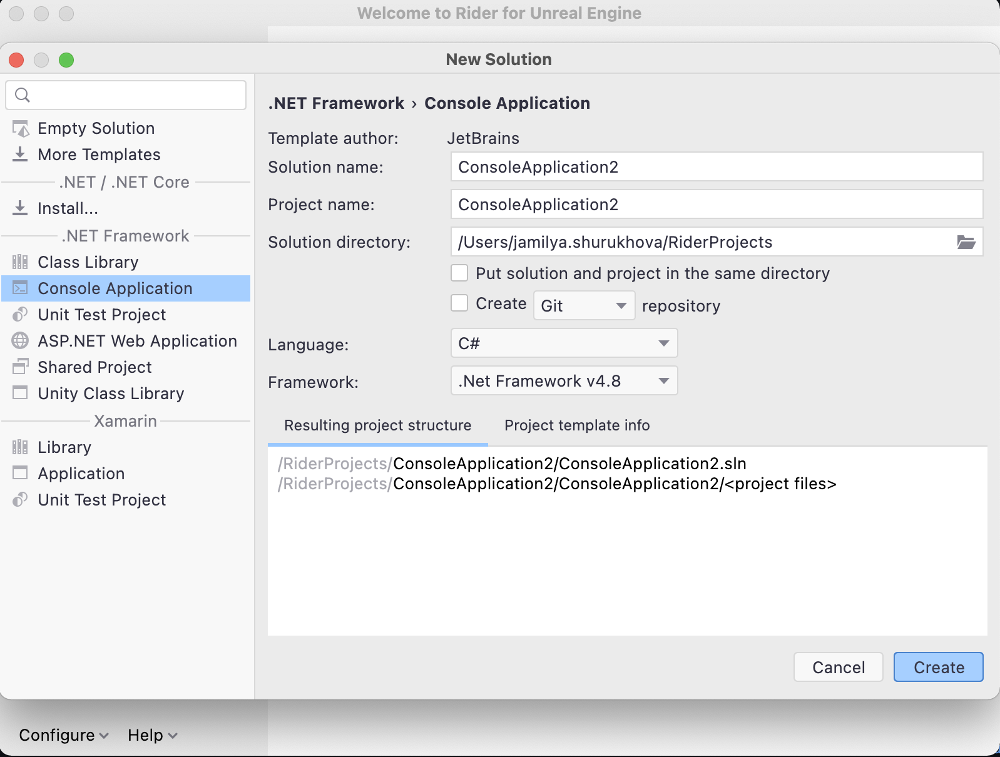Click the Xamarin Library icon
The width and height of the screenshot is (1000, 757).
tap(21, 447)
